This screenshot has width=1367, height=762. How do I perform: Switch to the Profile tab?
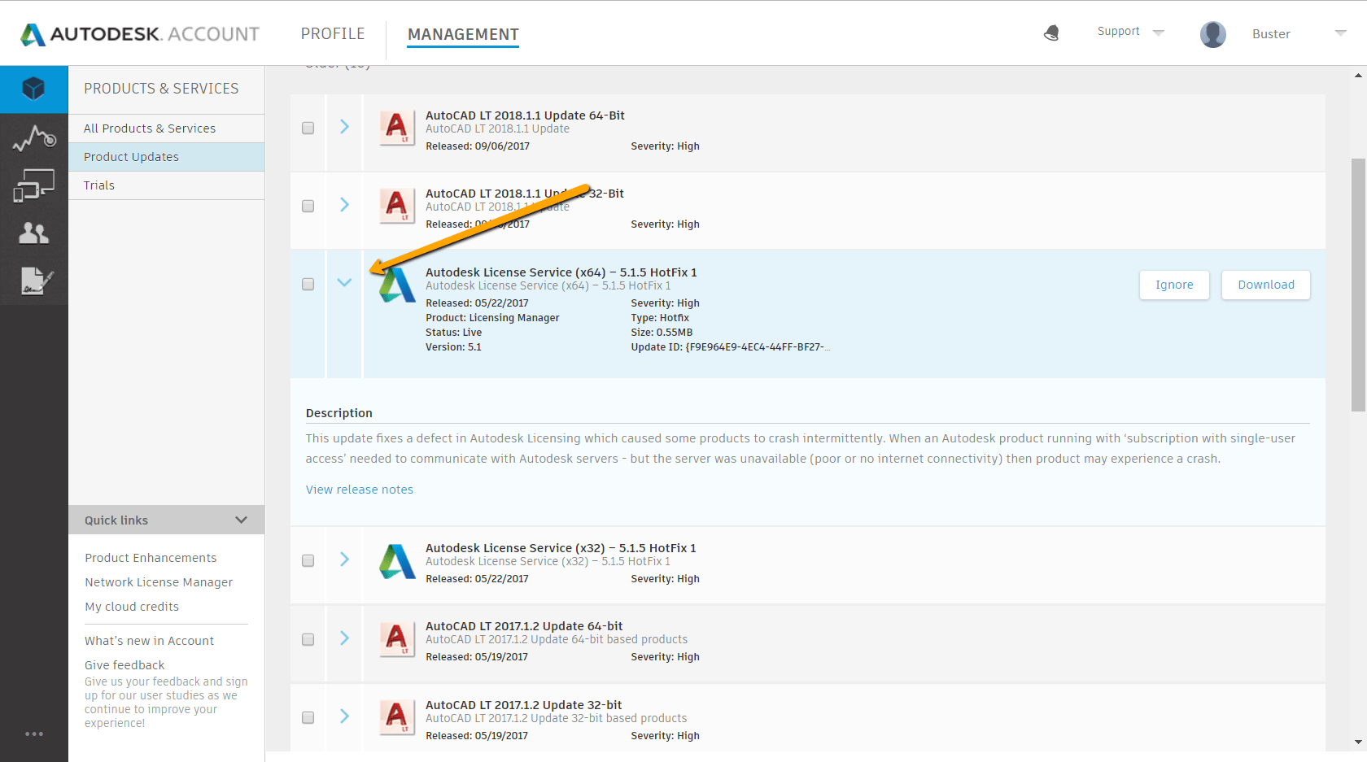(333, 34)
